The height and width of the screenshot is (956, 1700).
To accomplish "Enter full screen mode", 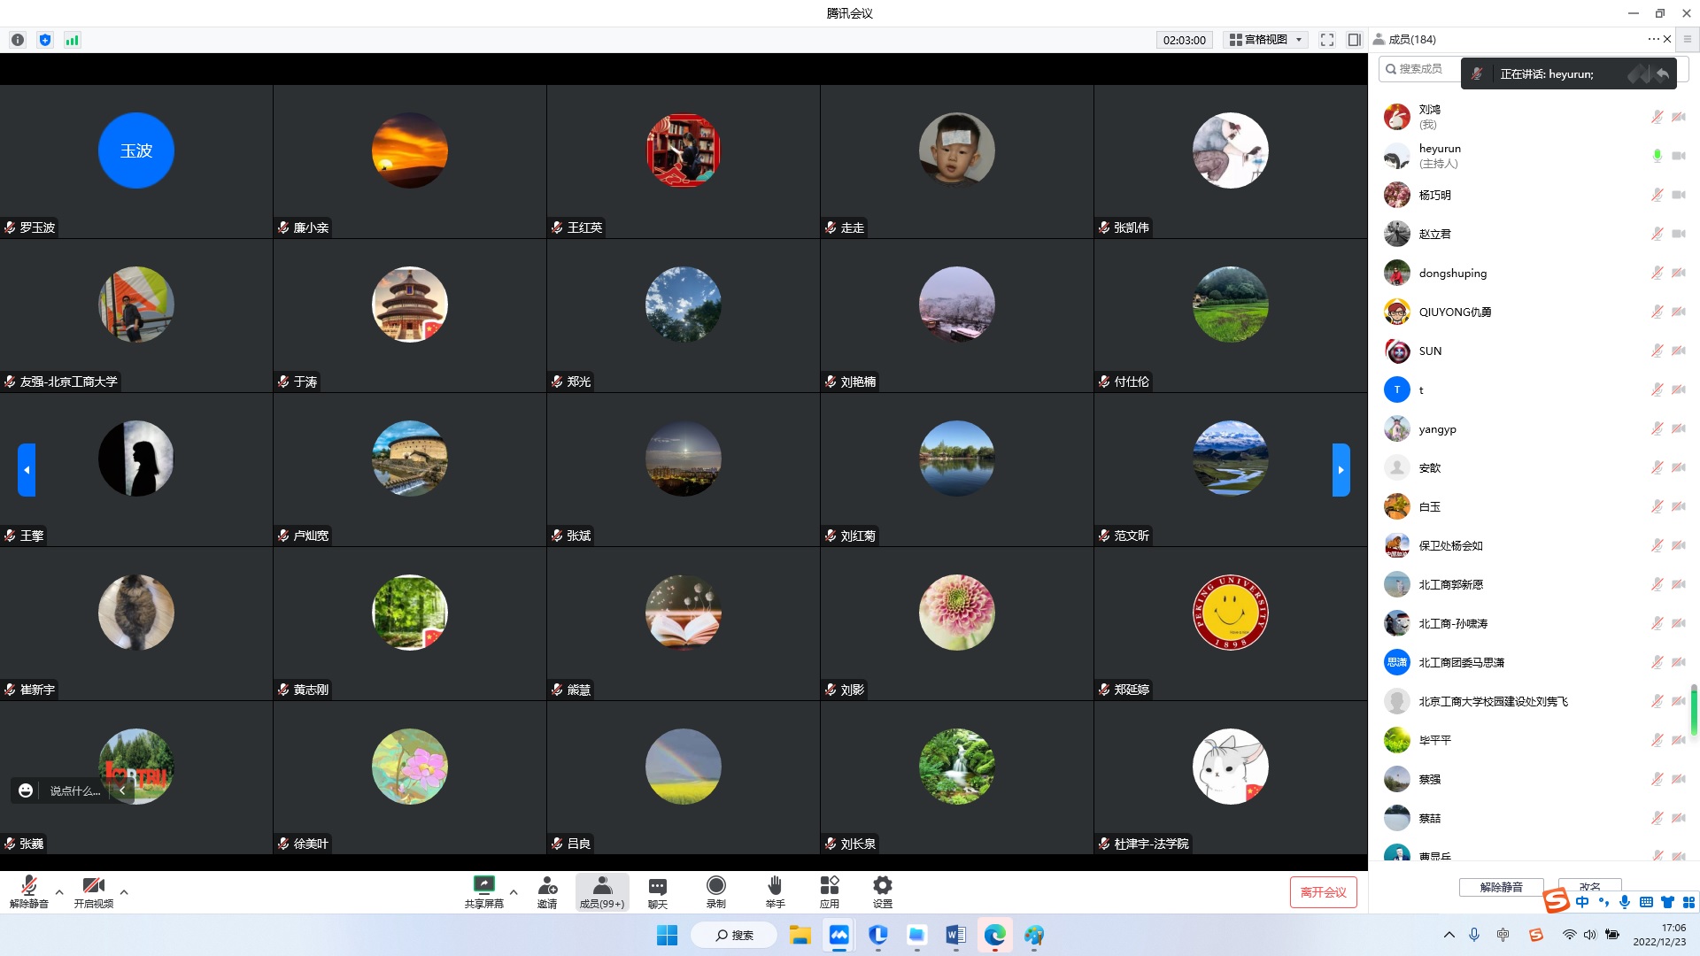I will coord(1326,40).
